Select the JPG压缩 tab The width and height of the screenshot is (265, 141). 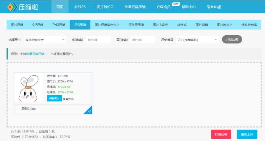point(80,25)
